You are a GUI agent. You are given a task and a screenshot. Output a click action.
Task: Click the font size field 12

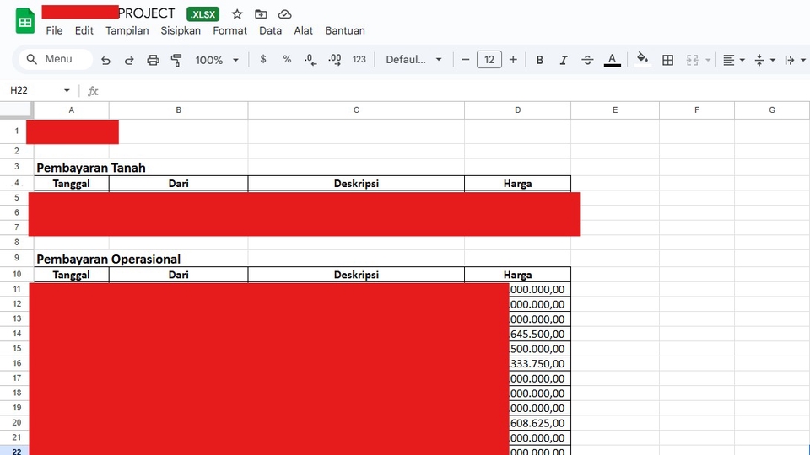pyautogui.click(x=489, y=59)
